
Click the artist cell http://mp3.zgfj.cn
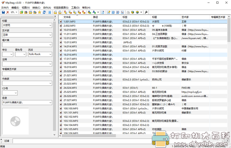pyautogui.click(x=191, y=92)
